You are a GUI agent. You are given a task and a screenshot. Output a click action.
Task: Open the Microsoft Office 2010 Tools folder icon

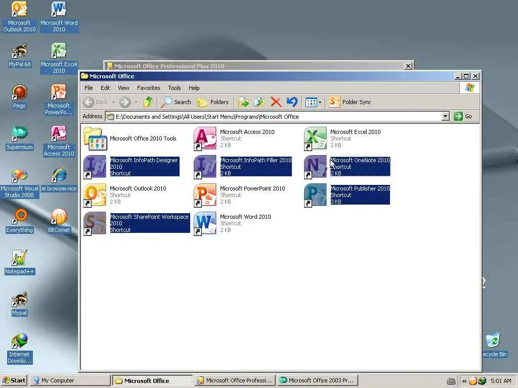(95, 138)
